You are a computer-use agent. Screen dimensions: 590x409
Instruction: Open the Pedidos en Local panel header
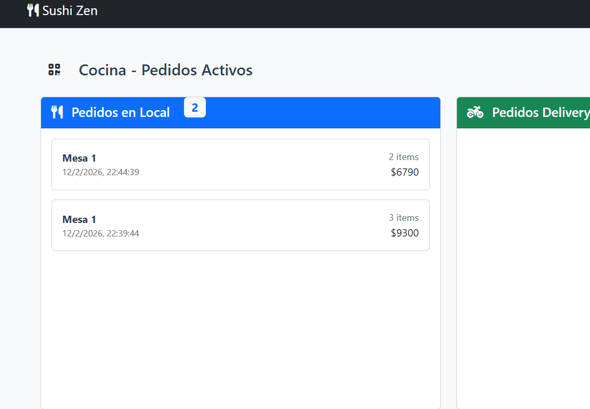coord(121,112)
